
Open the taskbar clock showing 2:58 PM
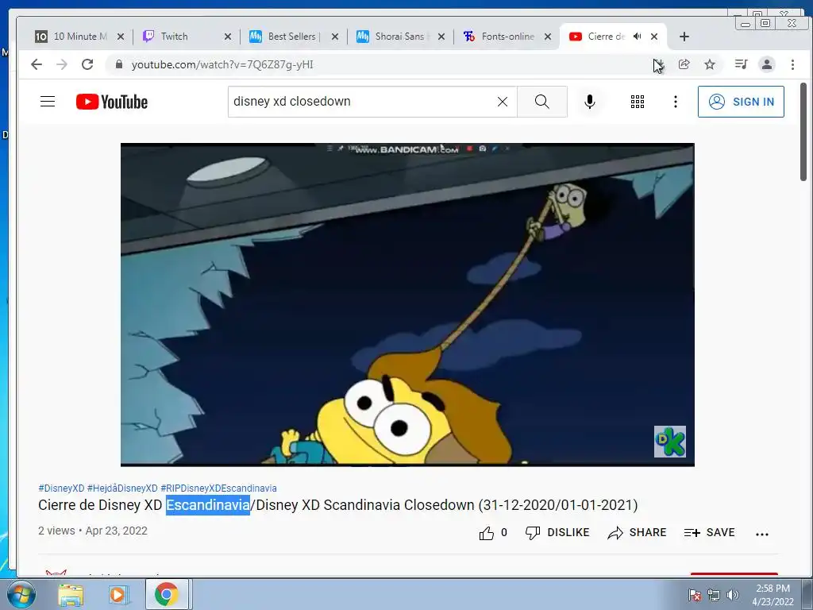[773, 595]
